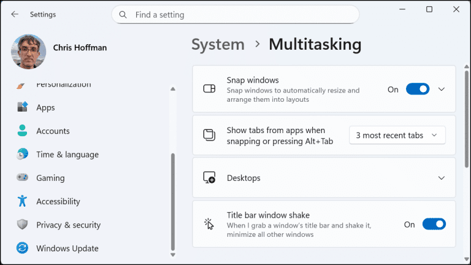Click the Accessibility figure icon

pyautogui.click(x=23, y=201)
